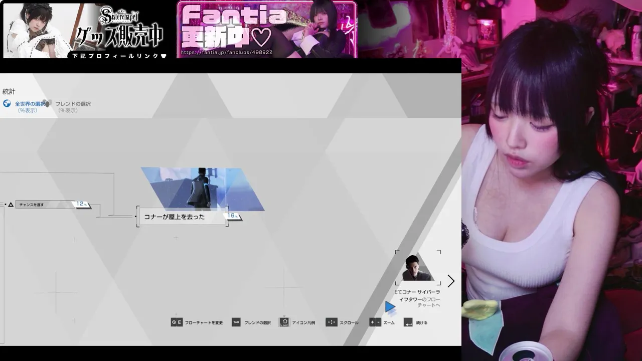Click the TAB key icon

pos(236,322)
